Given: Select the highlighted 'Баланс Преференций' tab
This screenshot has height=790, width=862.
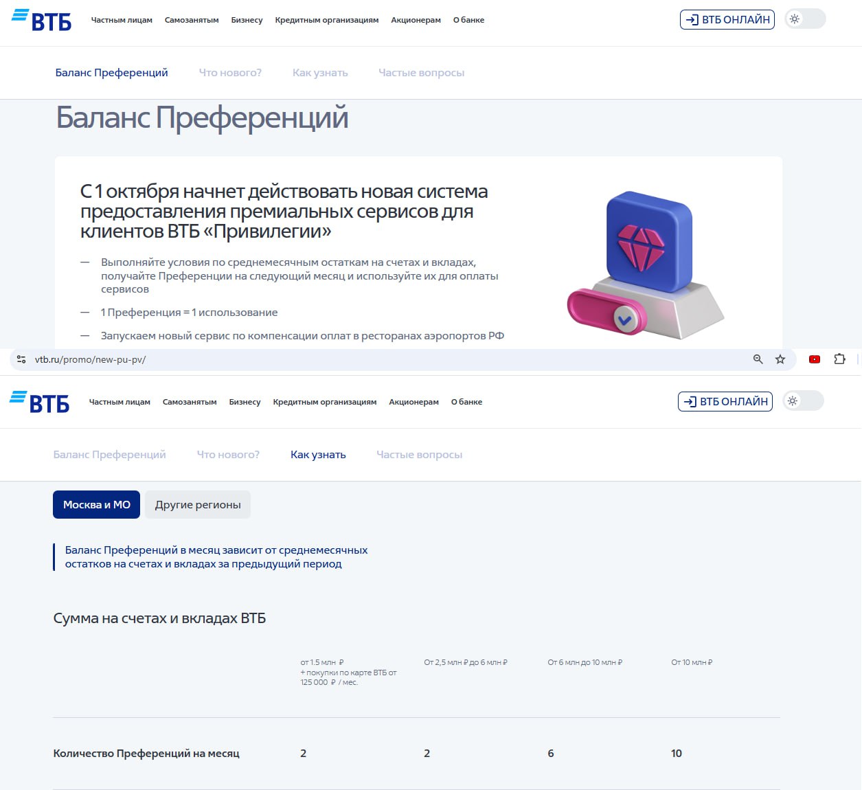Looking at the screenshot, I should click(x=111, y=73).
